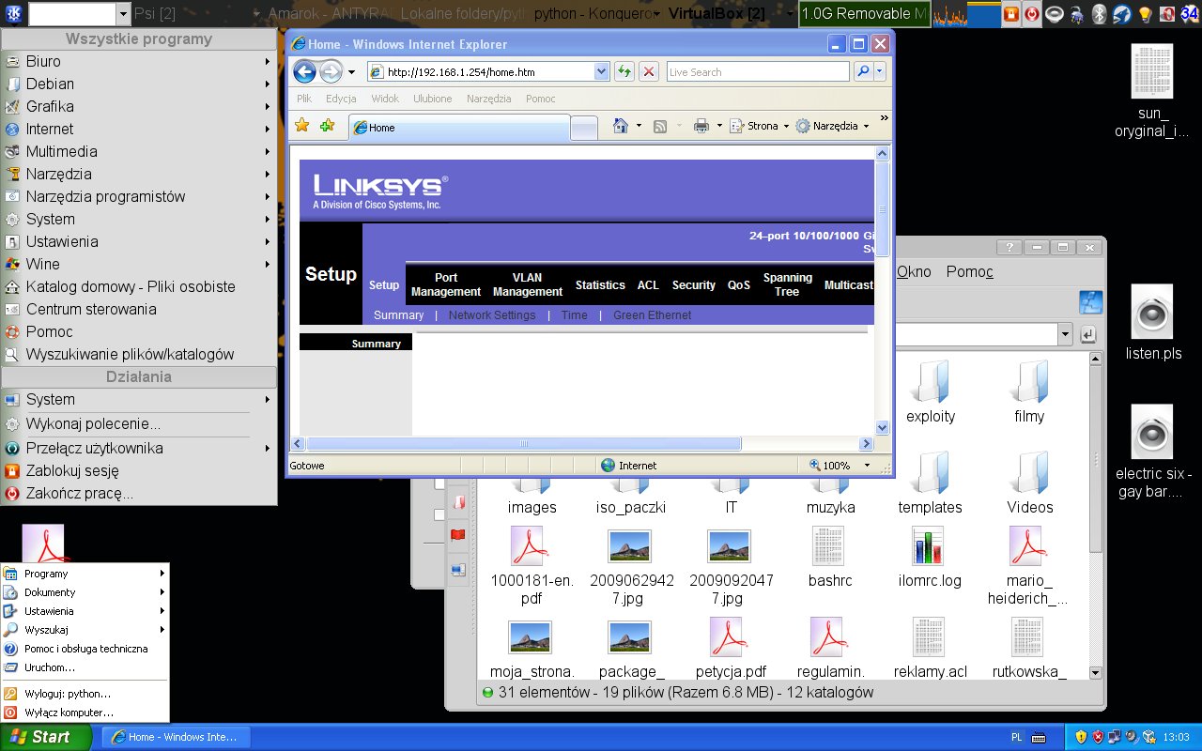Click the Live Search input field
The height and width of the screenshot is (751, 1202).
[x=756, y=71]
